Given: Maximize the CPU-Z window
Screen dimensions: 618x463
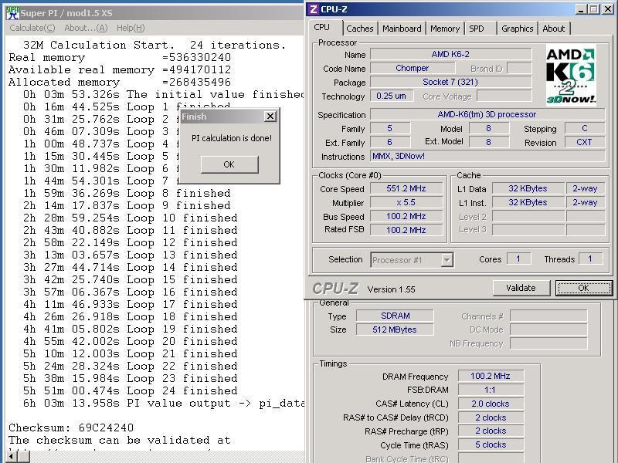Looking at the screenshot, I should (x=593, y=9).
